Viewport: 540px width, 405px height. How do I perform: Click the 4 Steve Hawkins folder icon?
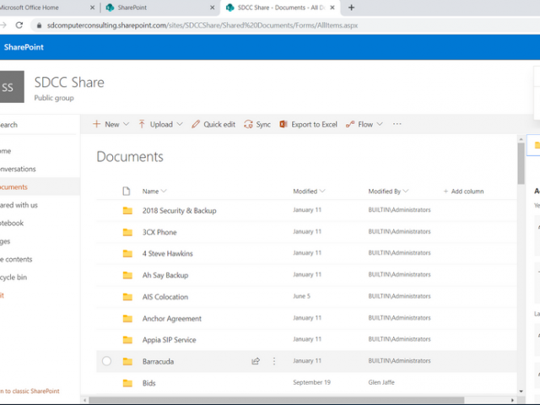[x=127, y=253]
